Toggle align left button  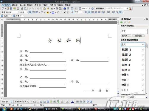pos(86,12)
